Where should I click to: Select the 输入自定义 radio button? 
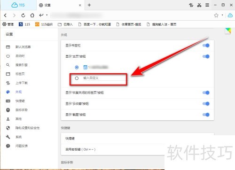click(x=77, y=78)
